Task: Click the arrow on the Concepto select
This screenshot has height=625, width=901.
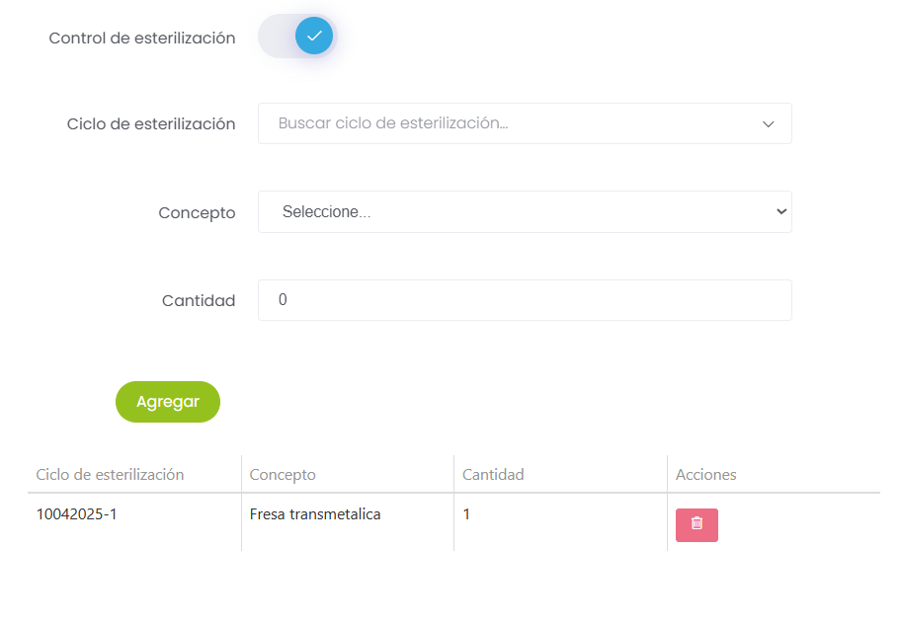Action: [x=780, y=211]
